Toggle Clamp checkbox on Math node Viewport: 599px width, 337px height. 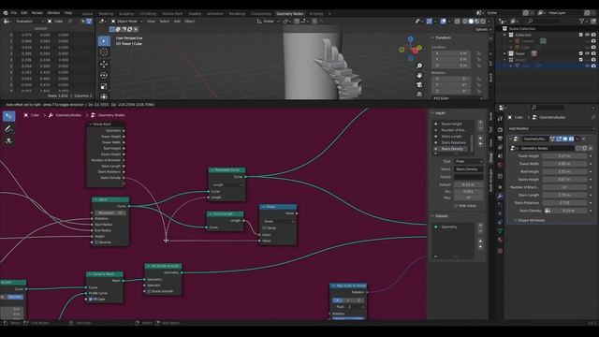coord(264,227)
